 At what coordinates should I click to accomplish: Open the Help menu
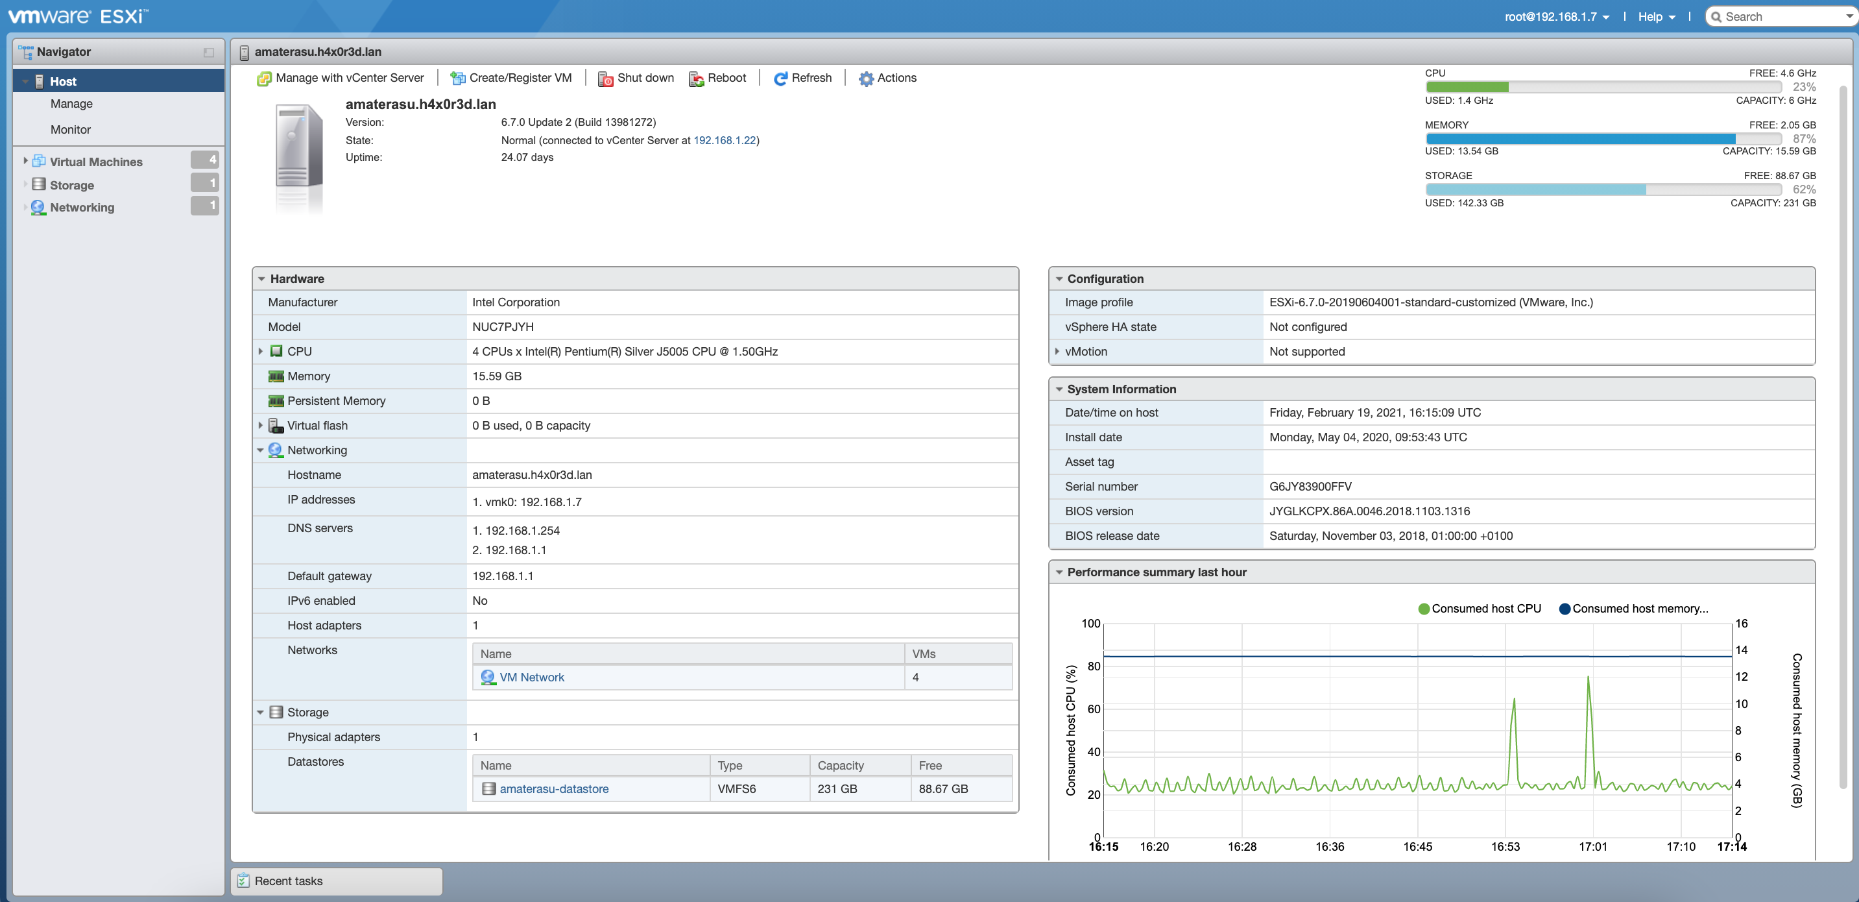(1656, 17)
